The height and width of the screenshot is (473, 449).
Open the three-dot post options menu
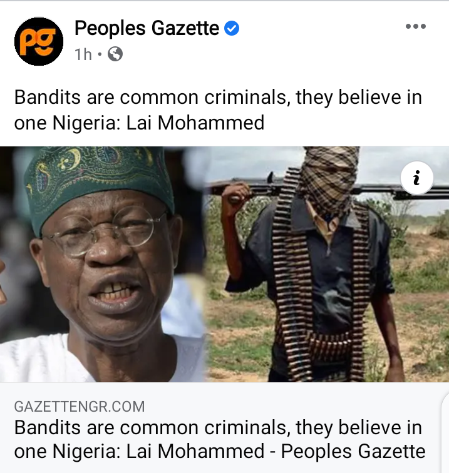(x=415, y=26)
